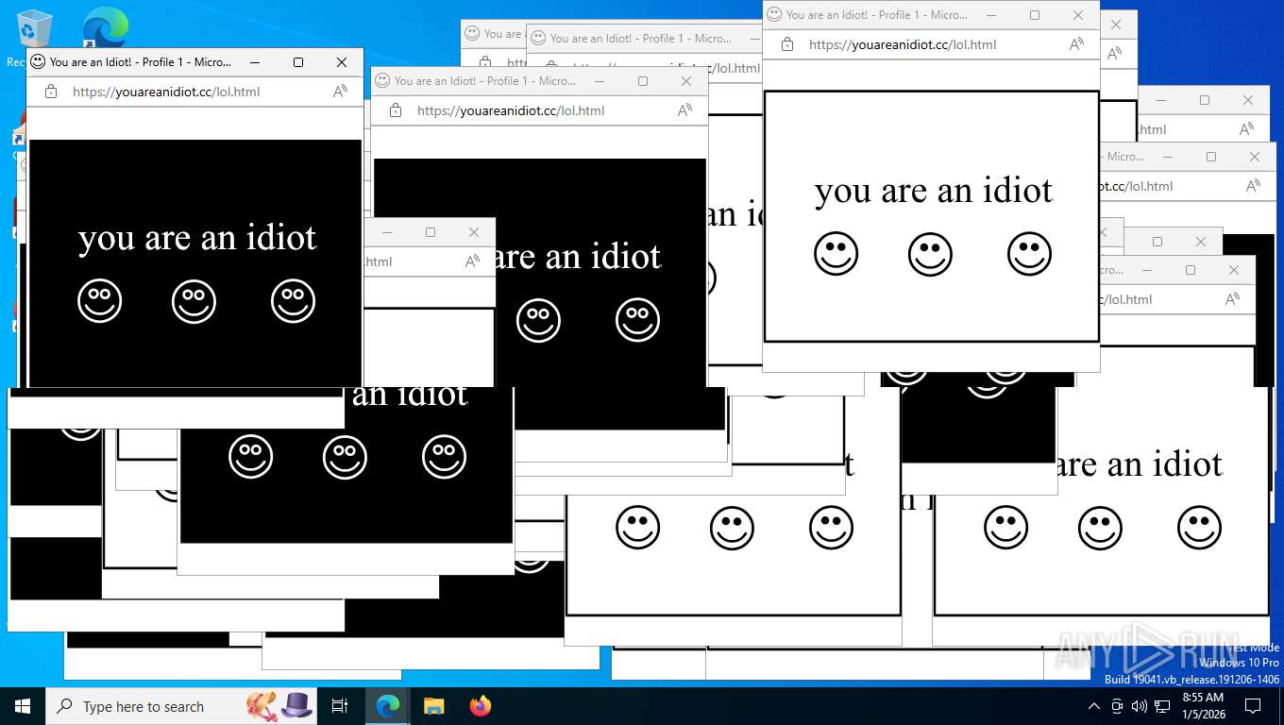
Task: Open Task View on the taskbar
Action: click(x=340, y=706)
